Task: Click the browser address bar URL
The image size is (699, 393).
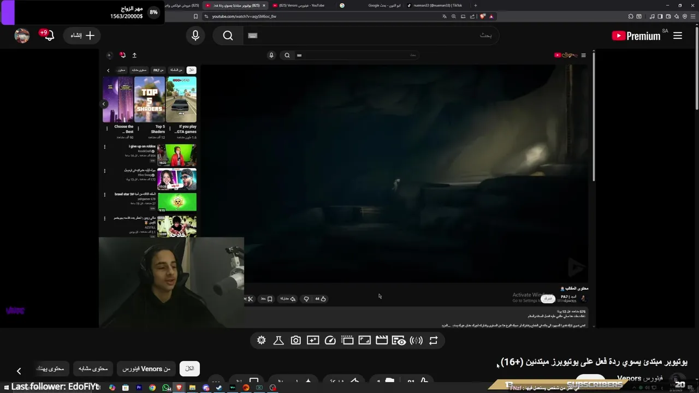Action: pos(244,16)
